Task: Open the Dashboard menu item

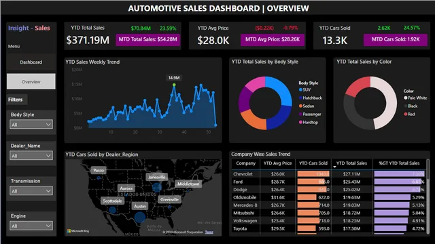Action: 31,62
